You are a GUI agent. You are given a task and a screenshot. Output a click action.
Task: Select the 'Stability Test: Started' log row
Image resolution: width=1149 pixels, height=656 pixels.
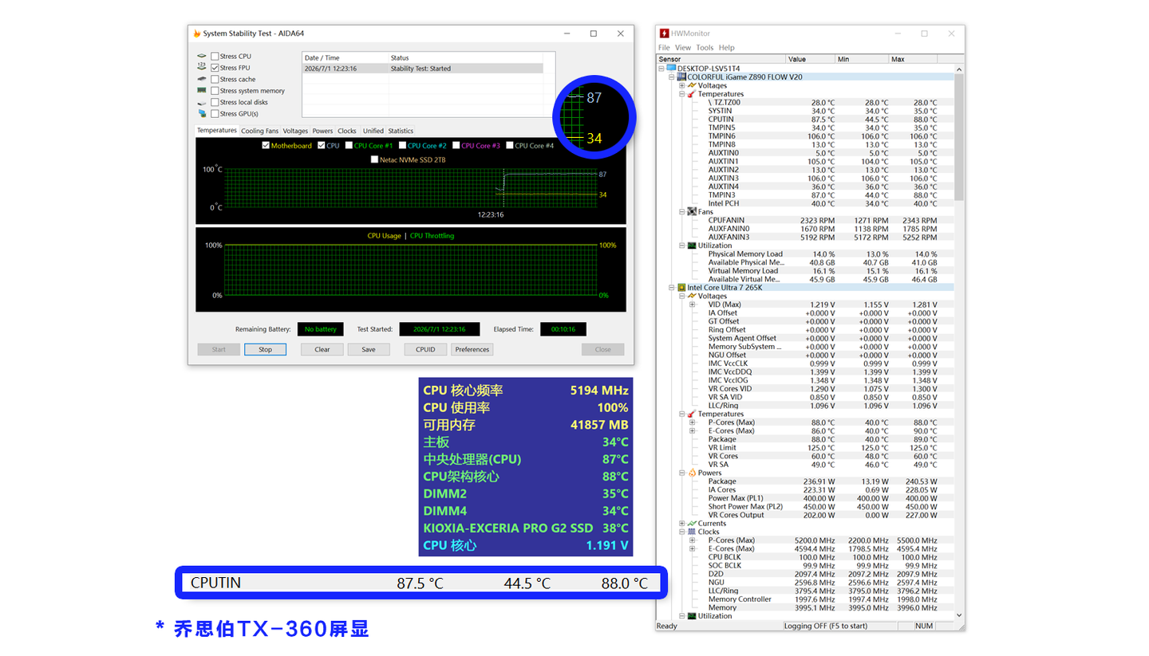[x=423, y=69]
